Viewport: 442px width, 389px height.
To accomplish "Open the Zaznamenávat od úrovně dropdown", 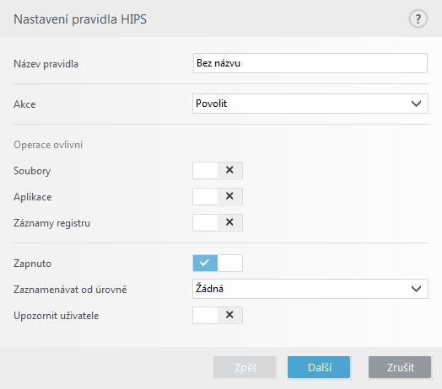I will point(310,289).
